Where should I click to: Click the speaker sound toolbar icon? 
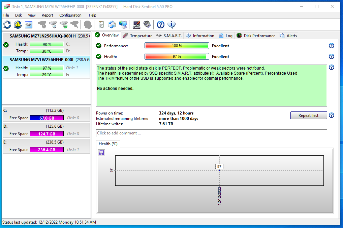click(x=147, y=25)
